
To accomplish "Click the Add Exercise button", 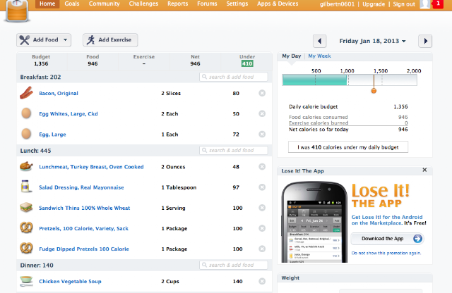I will (110, 40).
